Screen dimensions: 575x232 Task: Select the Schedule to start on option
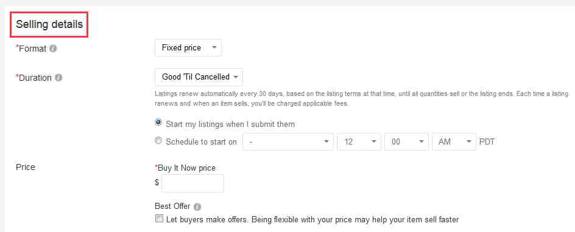(x=158, y=141)
